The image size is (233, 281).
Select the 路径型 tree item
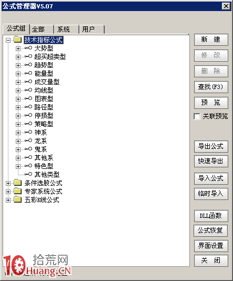click(x=44, y=107)
